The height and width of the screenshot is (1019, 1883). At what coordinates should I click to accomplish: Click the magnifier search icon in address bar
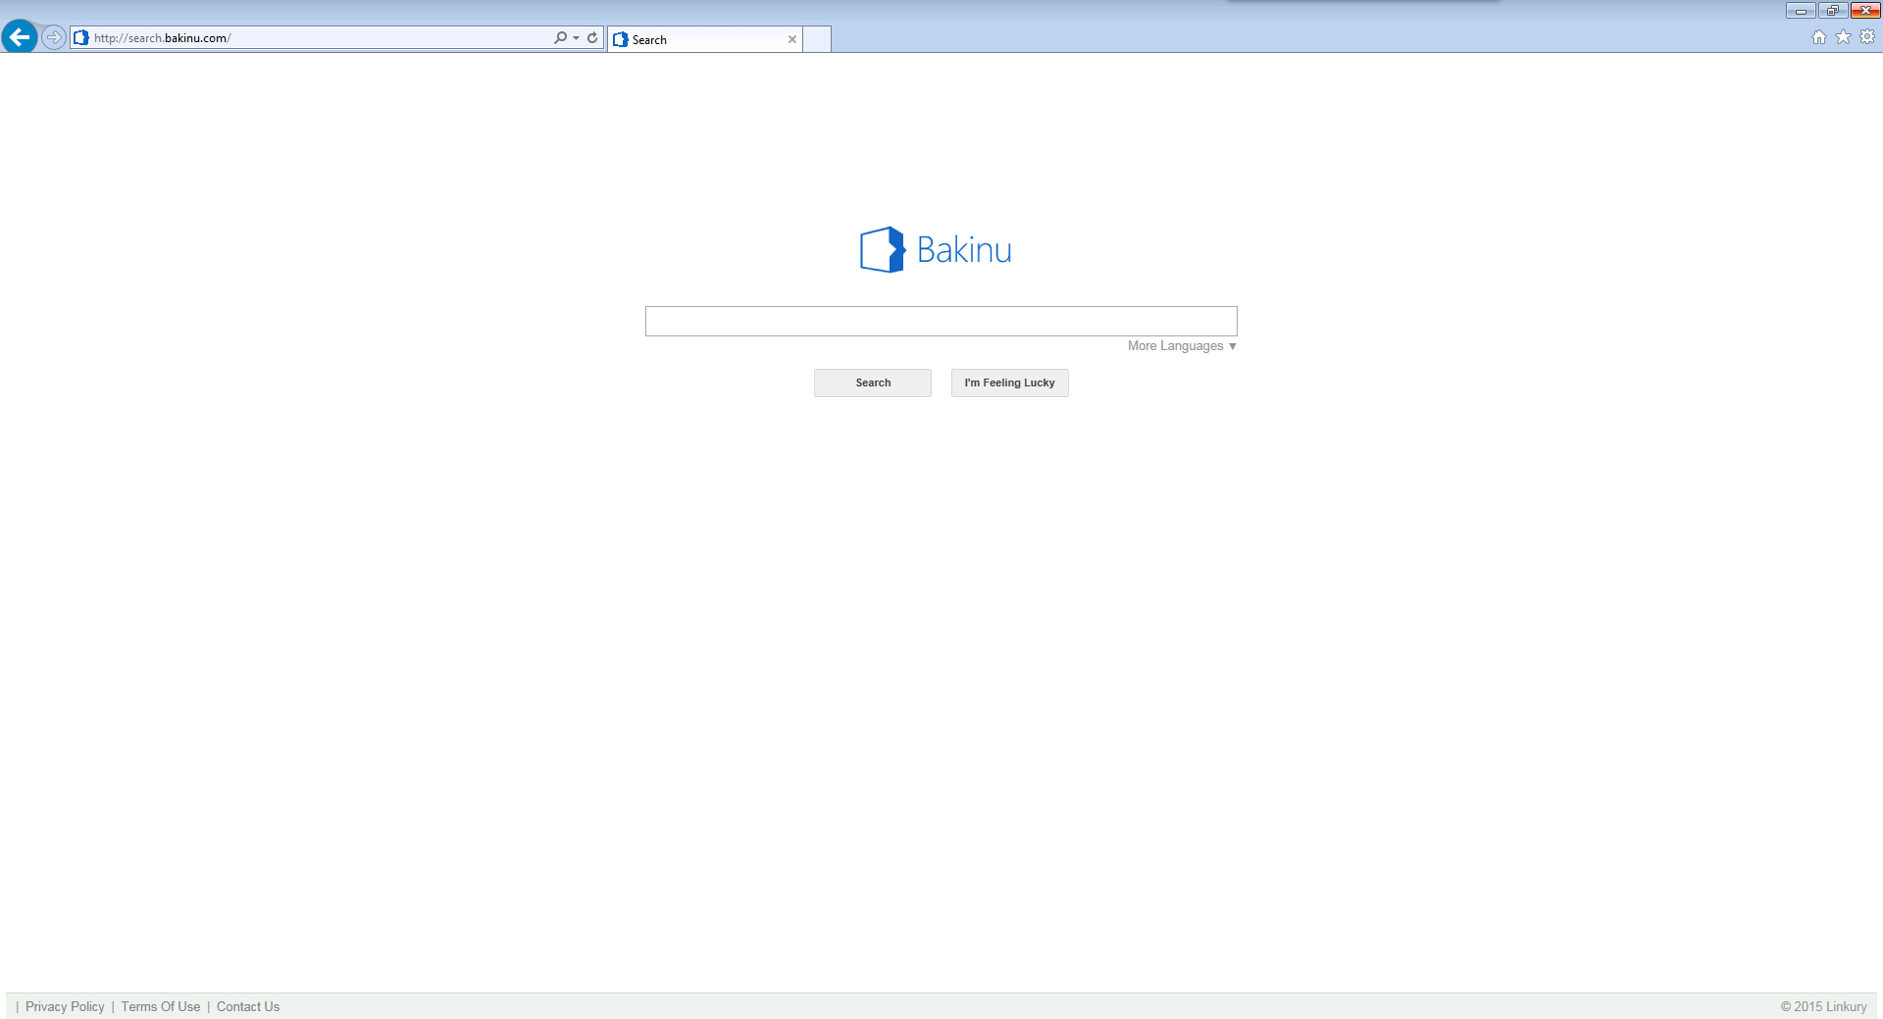pyautogui.click(x=560, y=37)
